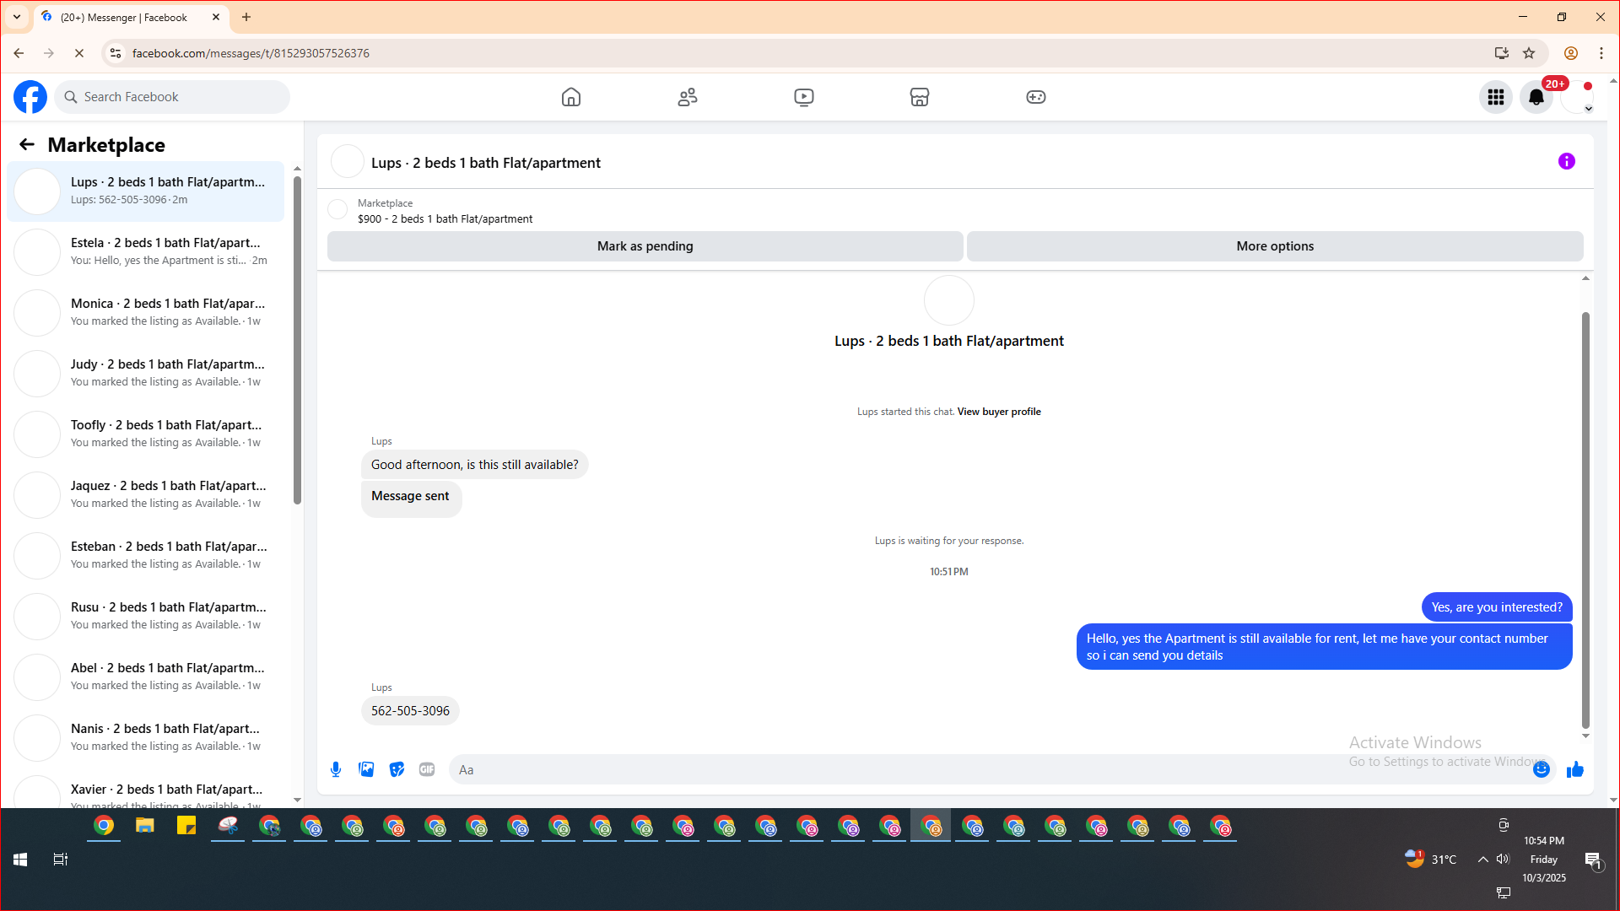Viewport: 1620px width, 911px height.
Task: Open Task View on taskbar
Action: pos(61,860)
